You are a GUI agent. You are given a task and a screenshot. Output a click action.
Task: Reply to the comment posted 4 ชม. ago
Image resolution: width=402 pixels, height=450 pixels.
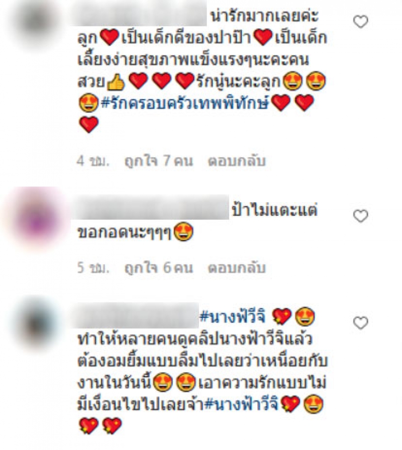tap(237, 161)
